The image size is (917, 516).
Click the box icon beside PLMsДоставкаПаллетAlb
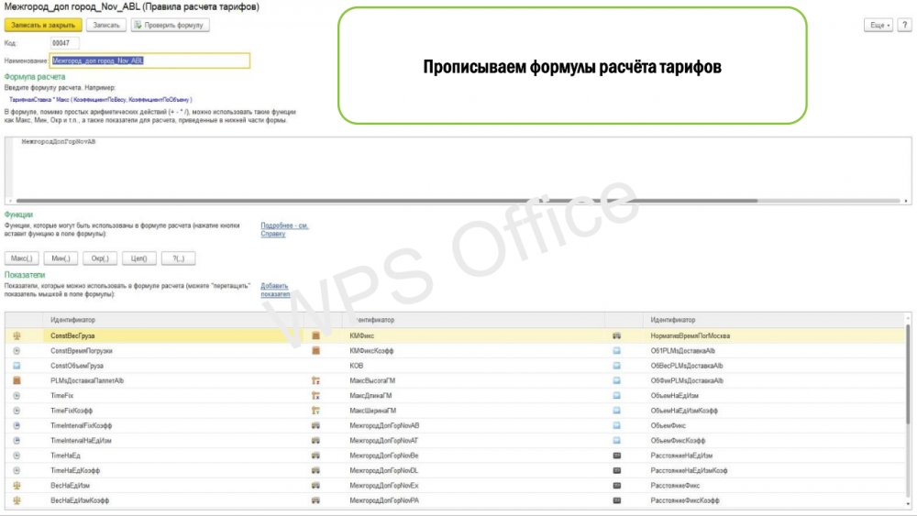(x=17, y=380)
